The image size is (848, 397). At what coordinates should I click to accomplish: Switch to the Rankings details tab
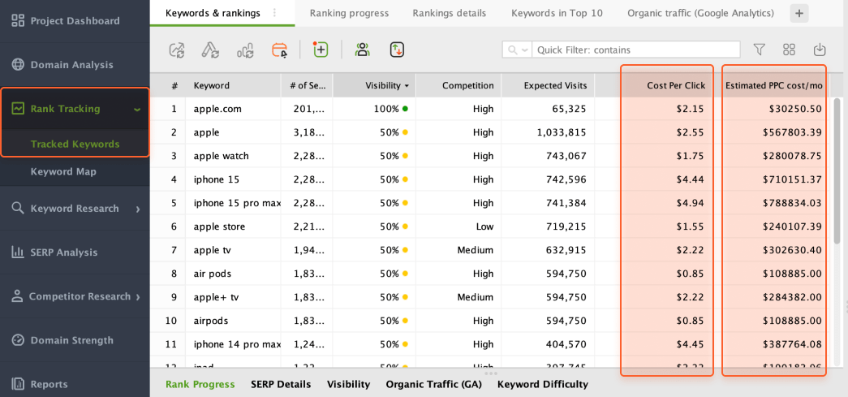(x=450, y=13)
